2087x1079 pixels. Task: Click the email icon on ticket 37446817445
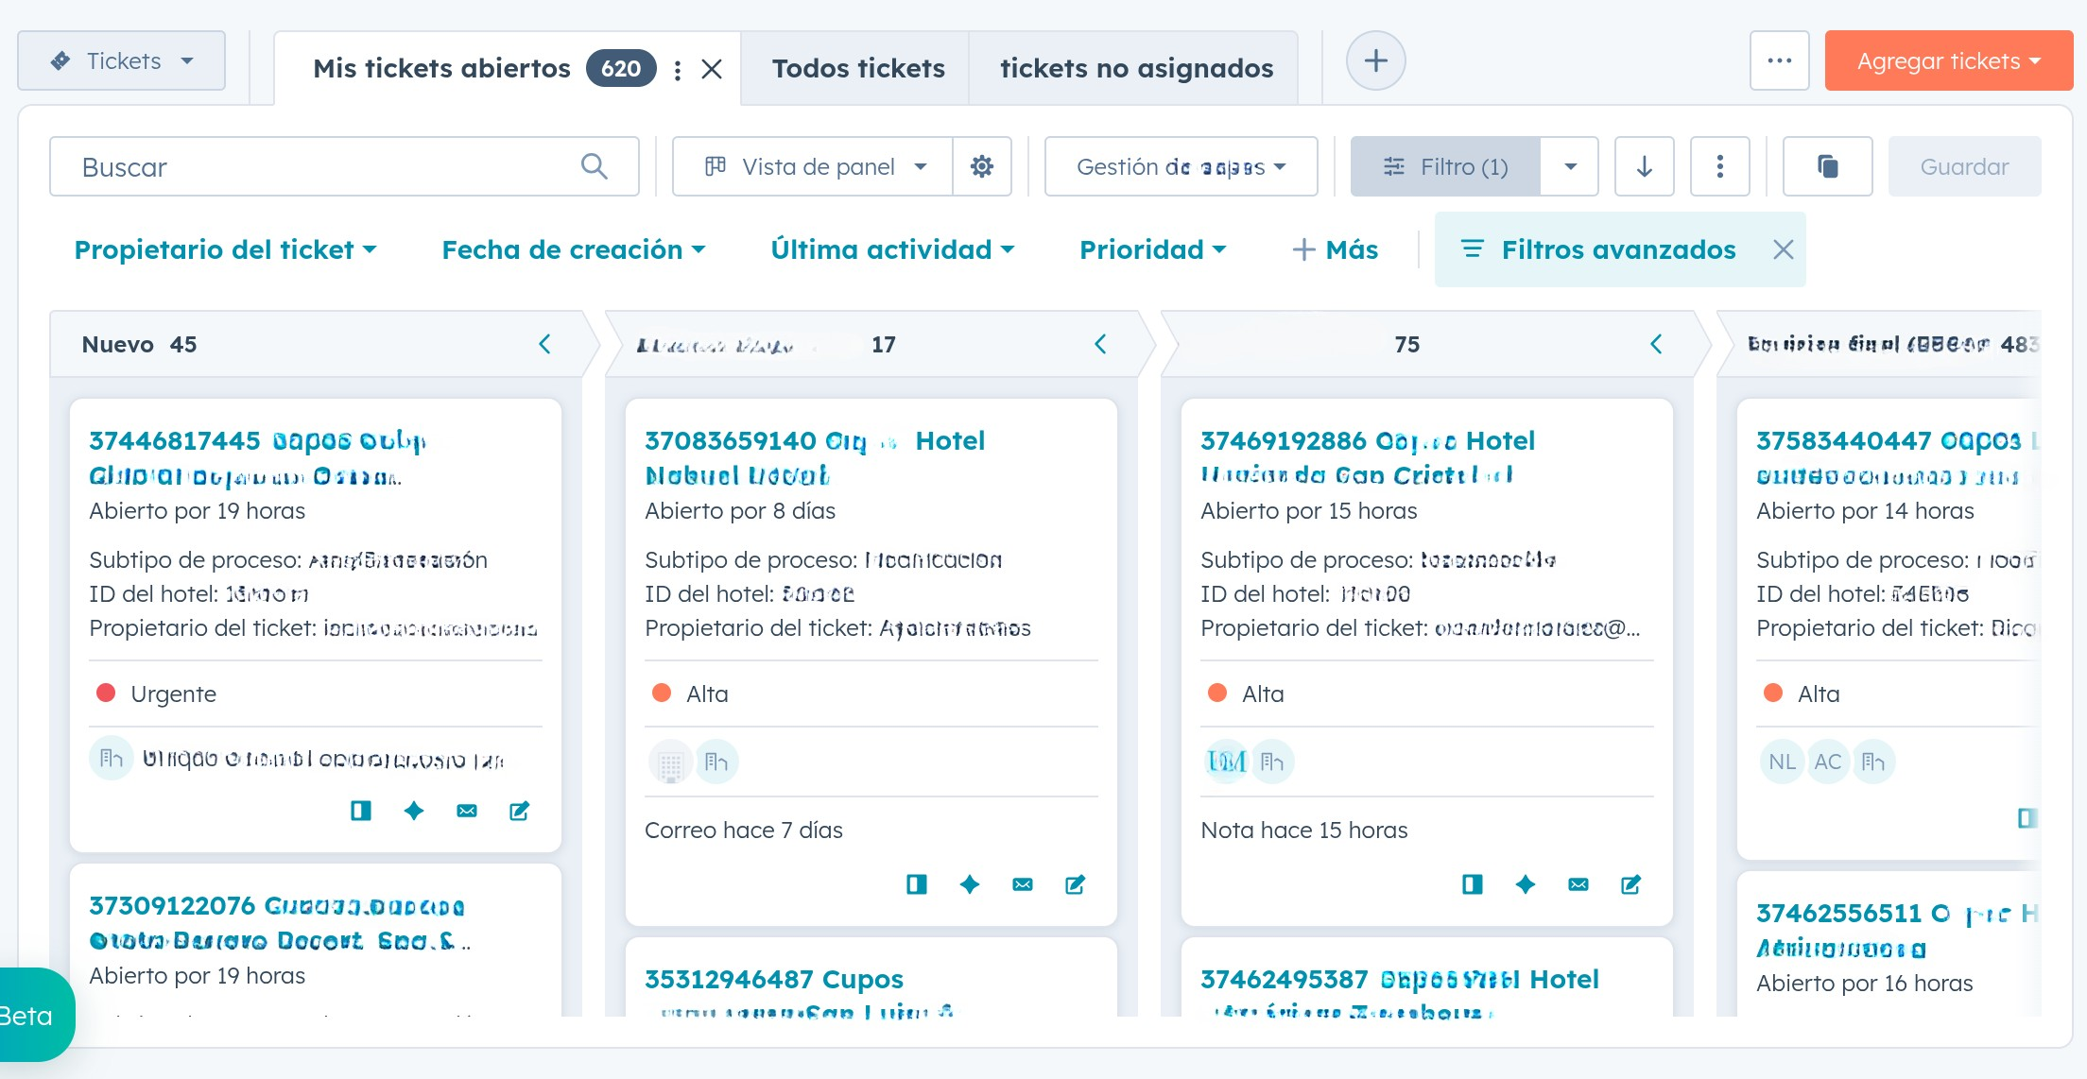point(466,811)
